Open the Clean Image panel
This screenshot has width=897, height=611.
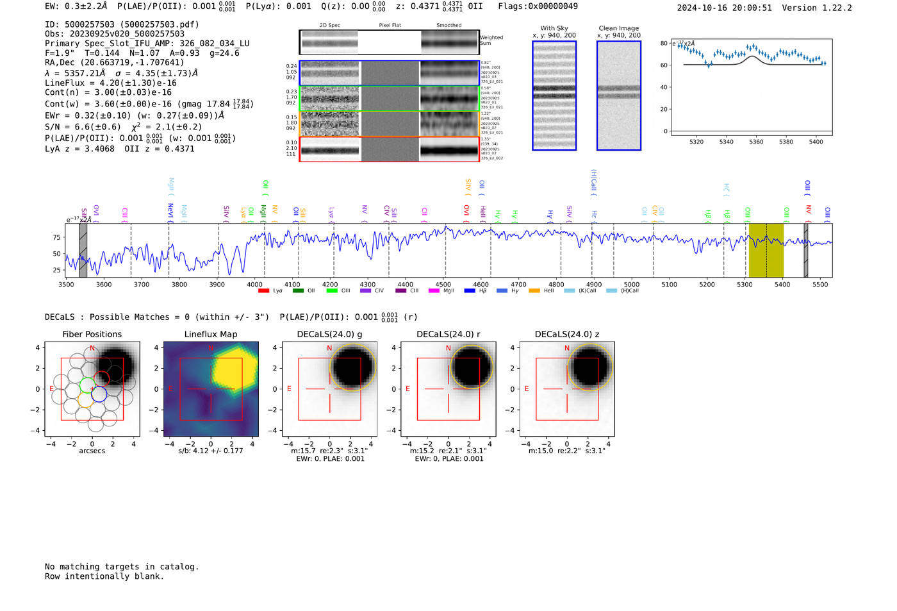[619, 96]
